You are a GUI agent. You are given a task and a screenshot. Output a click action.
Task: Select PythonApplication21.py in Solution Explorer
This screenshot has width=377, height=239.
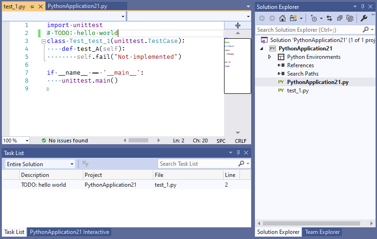318,82
